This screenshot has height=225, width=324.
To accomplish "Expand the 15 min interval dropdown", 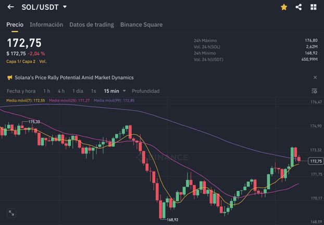I will [x=115, y=91].
